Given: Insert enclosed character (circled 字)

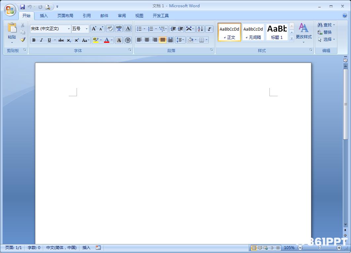Looking at the screenshot, I should (x=128, y=40).
